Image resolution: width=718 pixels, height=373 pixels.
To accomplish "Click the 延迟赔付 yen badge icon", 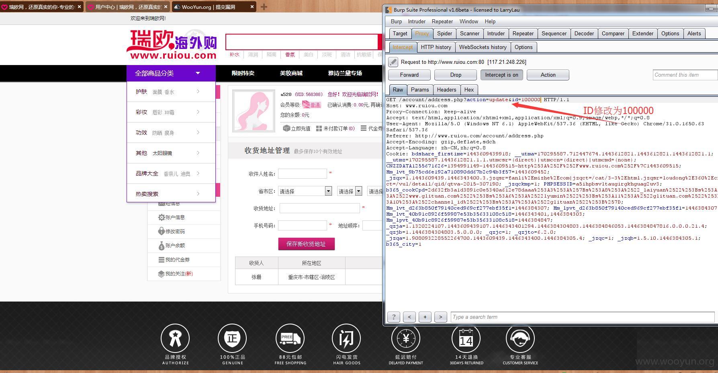I will (406, 338).
